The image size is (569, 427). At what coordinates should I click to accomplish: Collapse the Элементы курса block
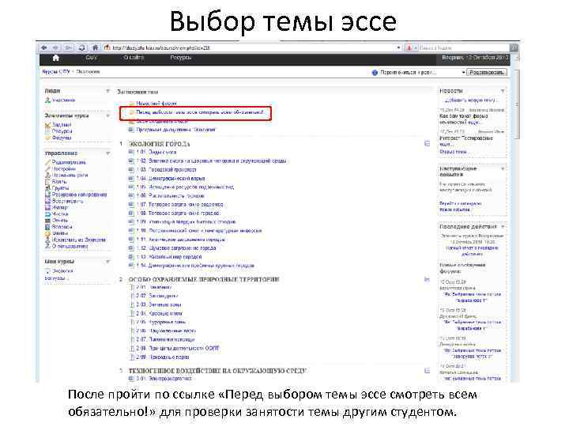tap(107, 115)
